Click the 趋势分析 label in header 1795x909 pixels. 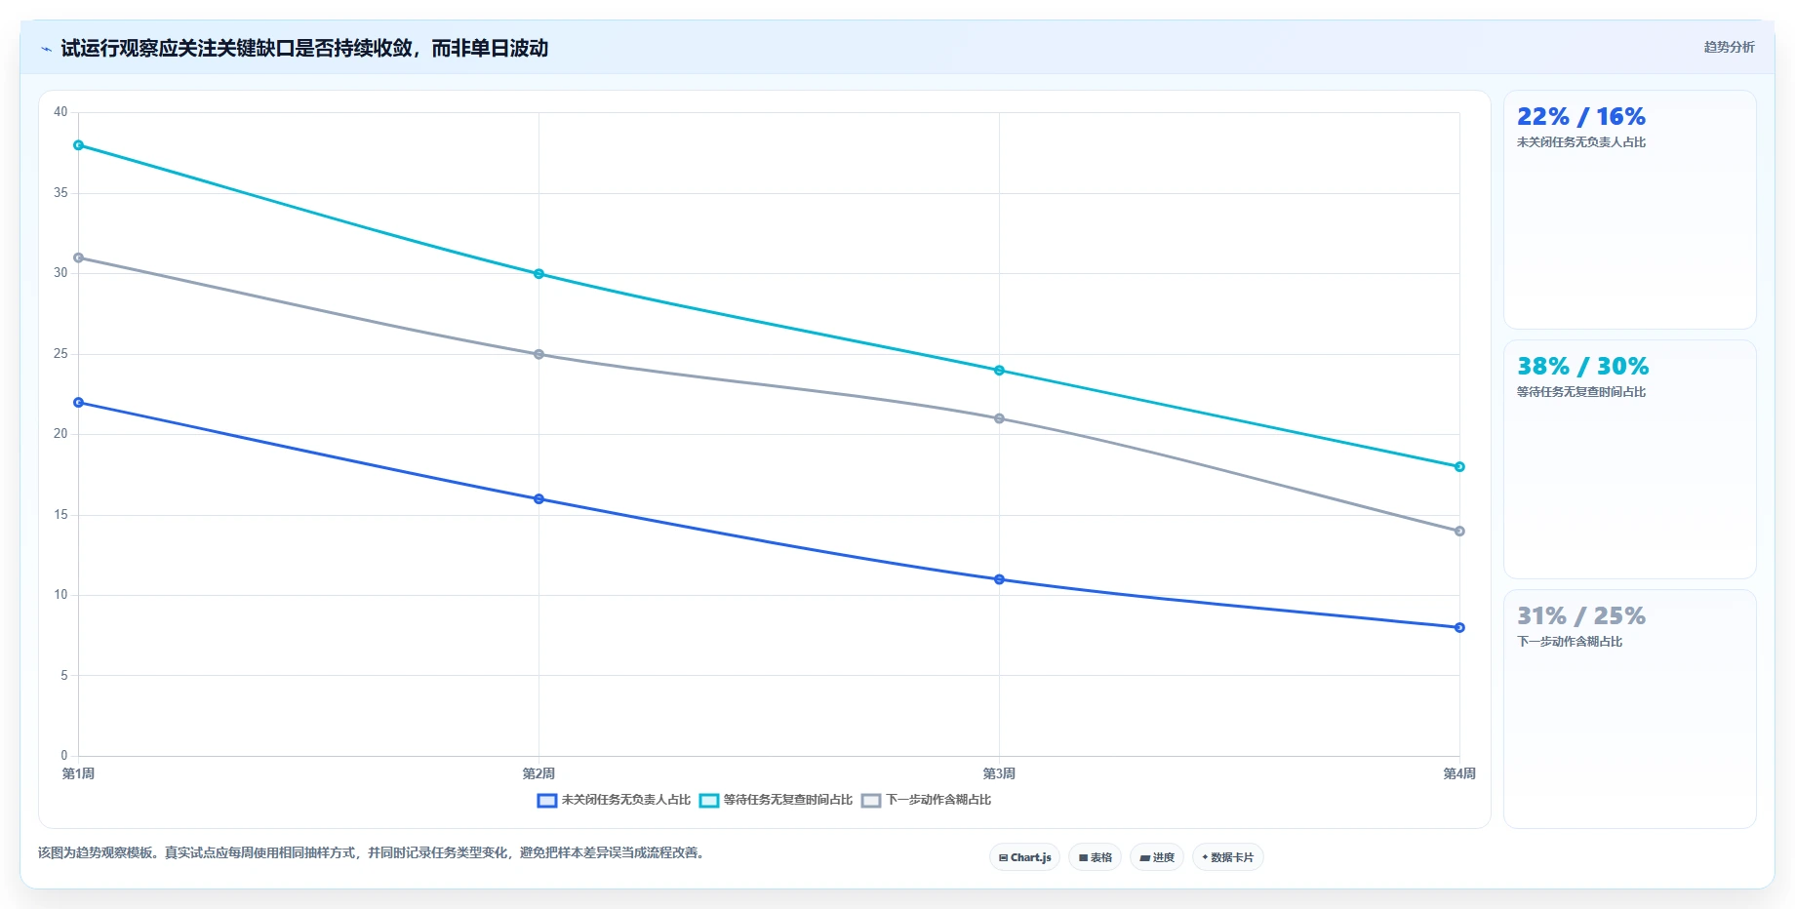click(1729, 47)
